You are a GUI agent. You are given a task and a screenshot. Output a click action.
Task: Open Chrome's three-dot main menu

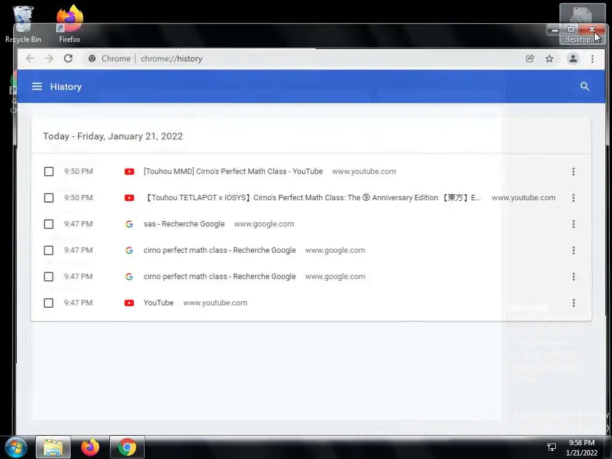pyautogui.click(x=592, y=59)
